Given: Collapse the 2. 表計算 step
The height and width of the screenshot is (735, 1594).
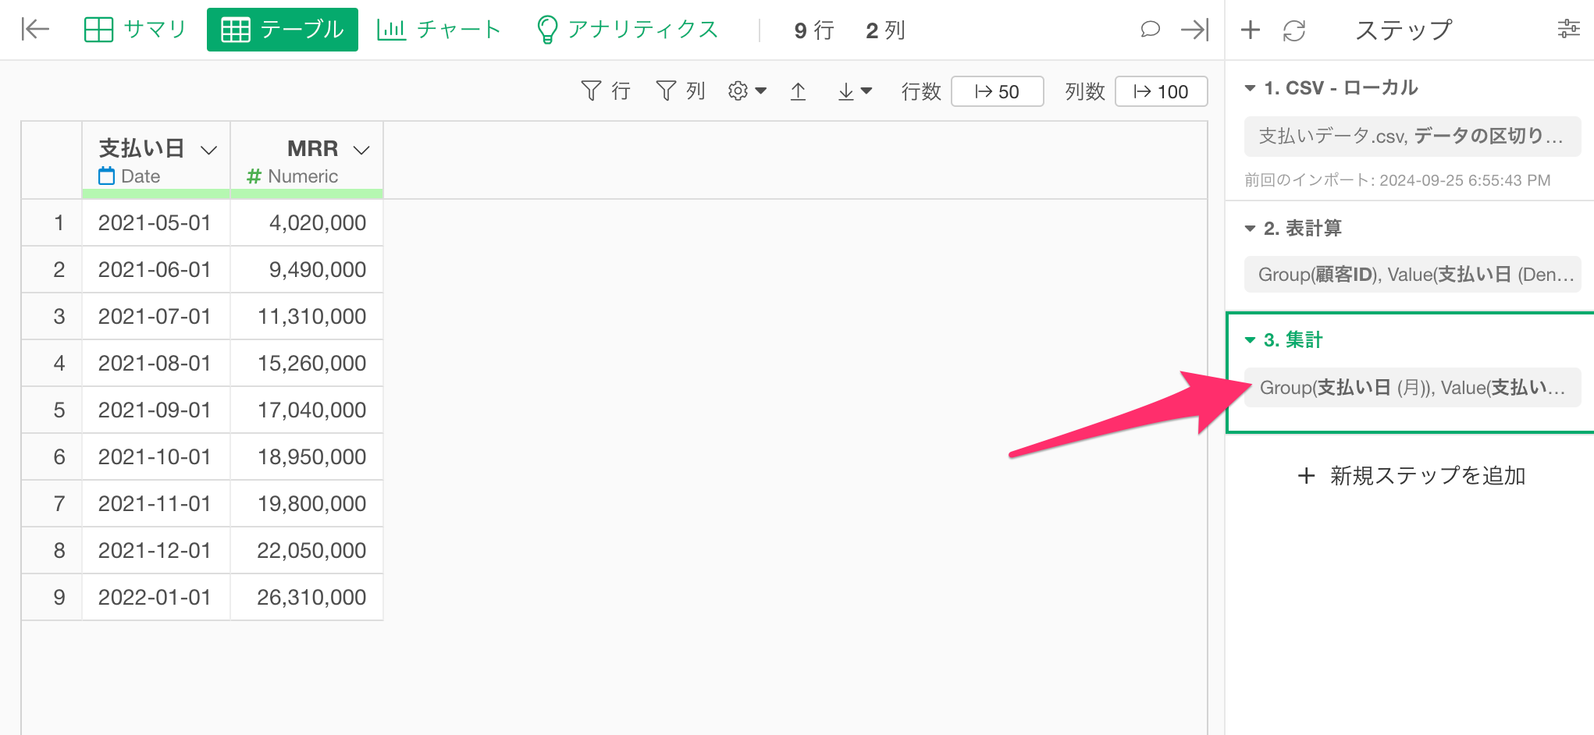Looking at the screenshot, I should click(1250, 229).
